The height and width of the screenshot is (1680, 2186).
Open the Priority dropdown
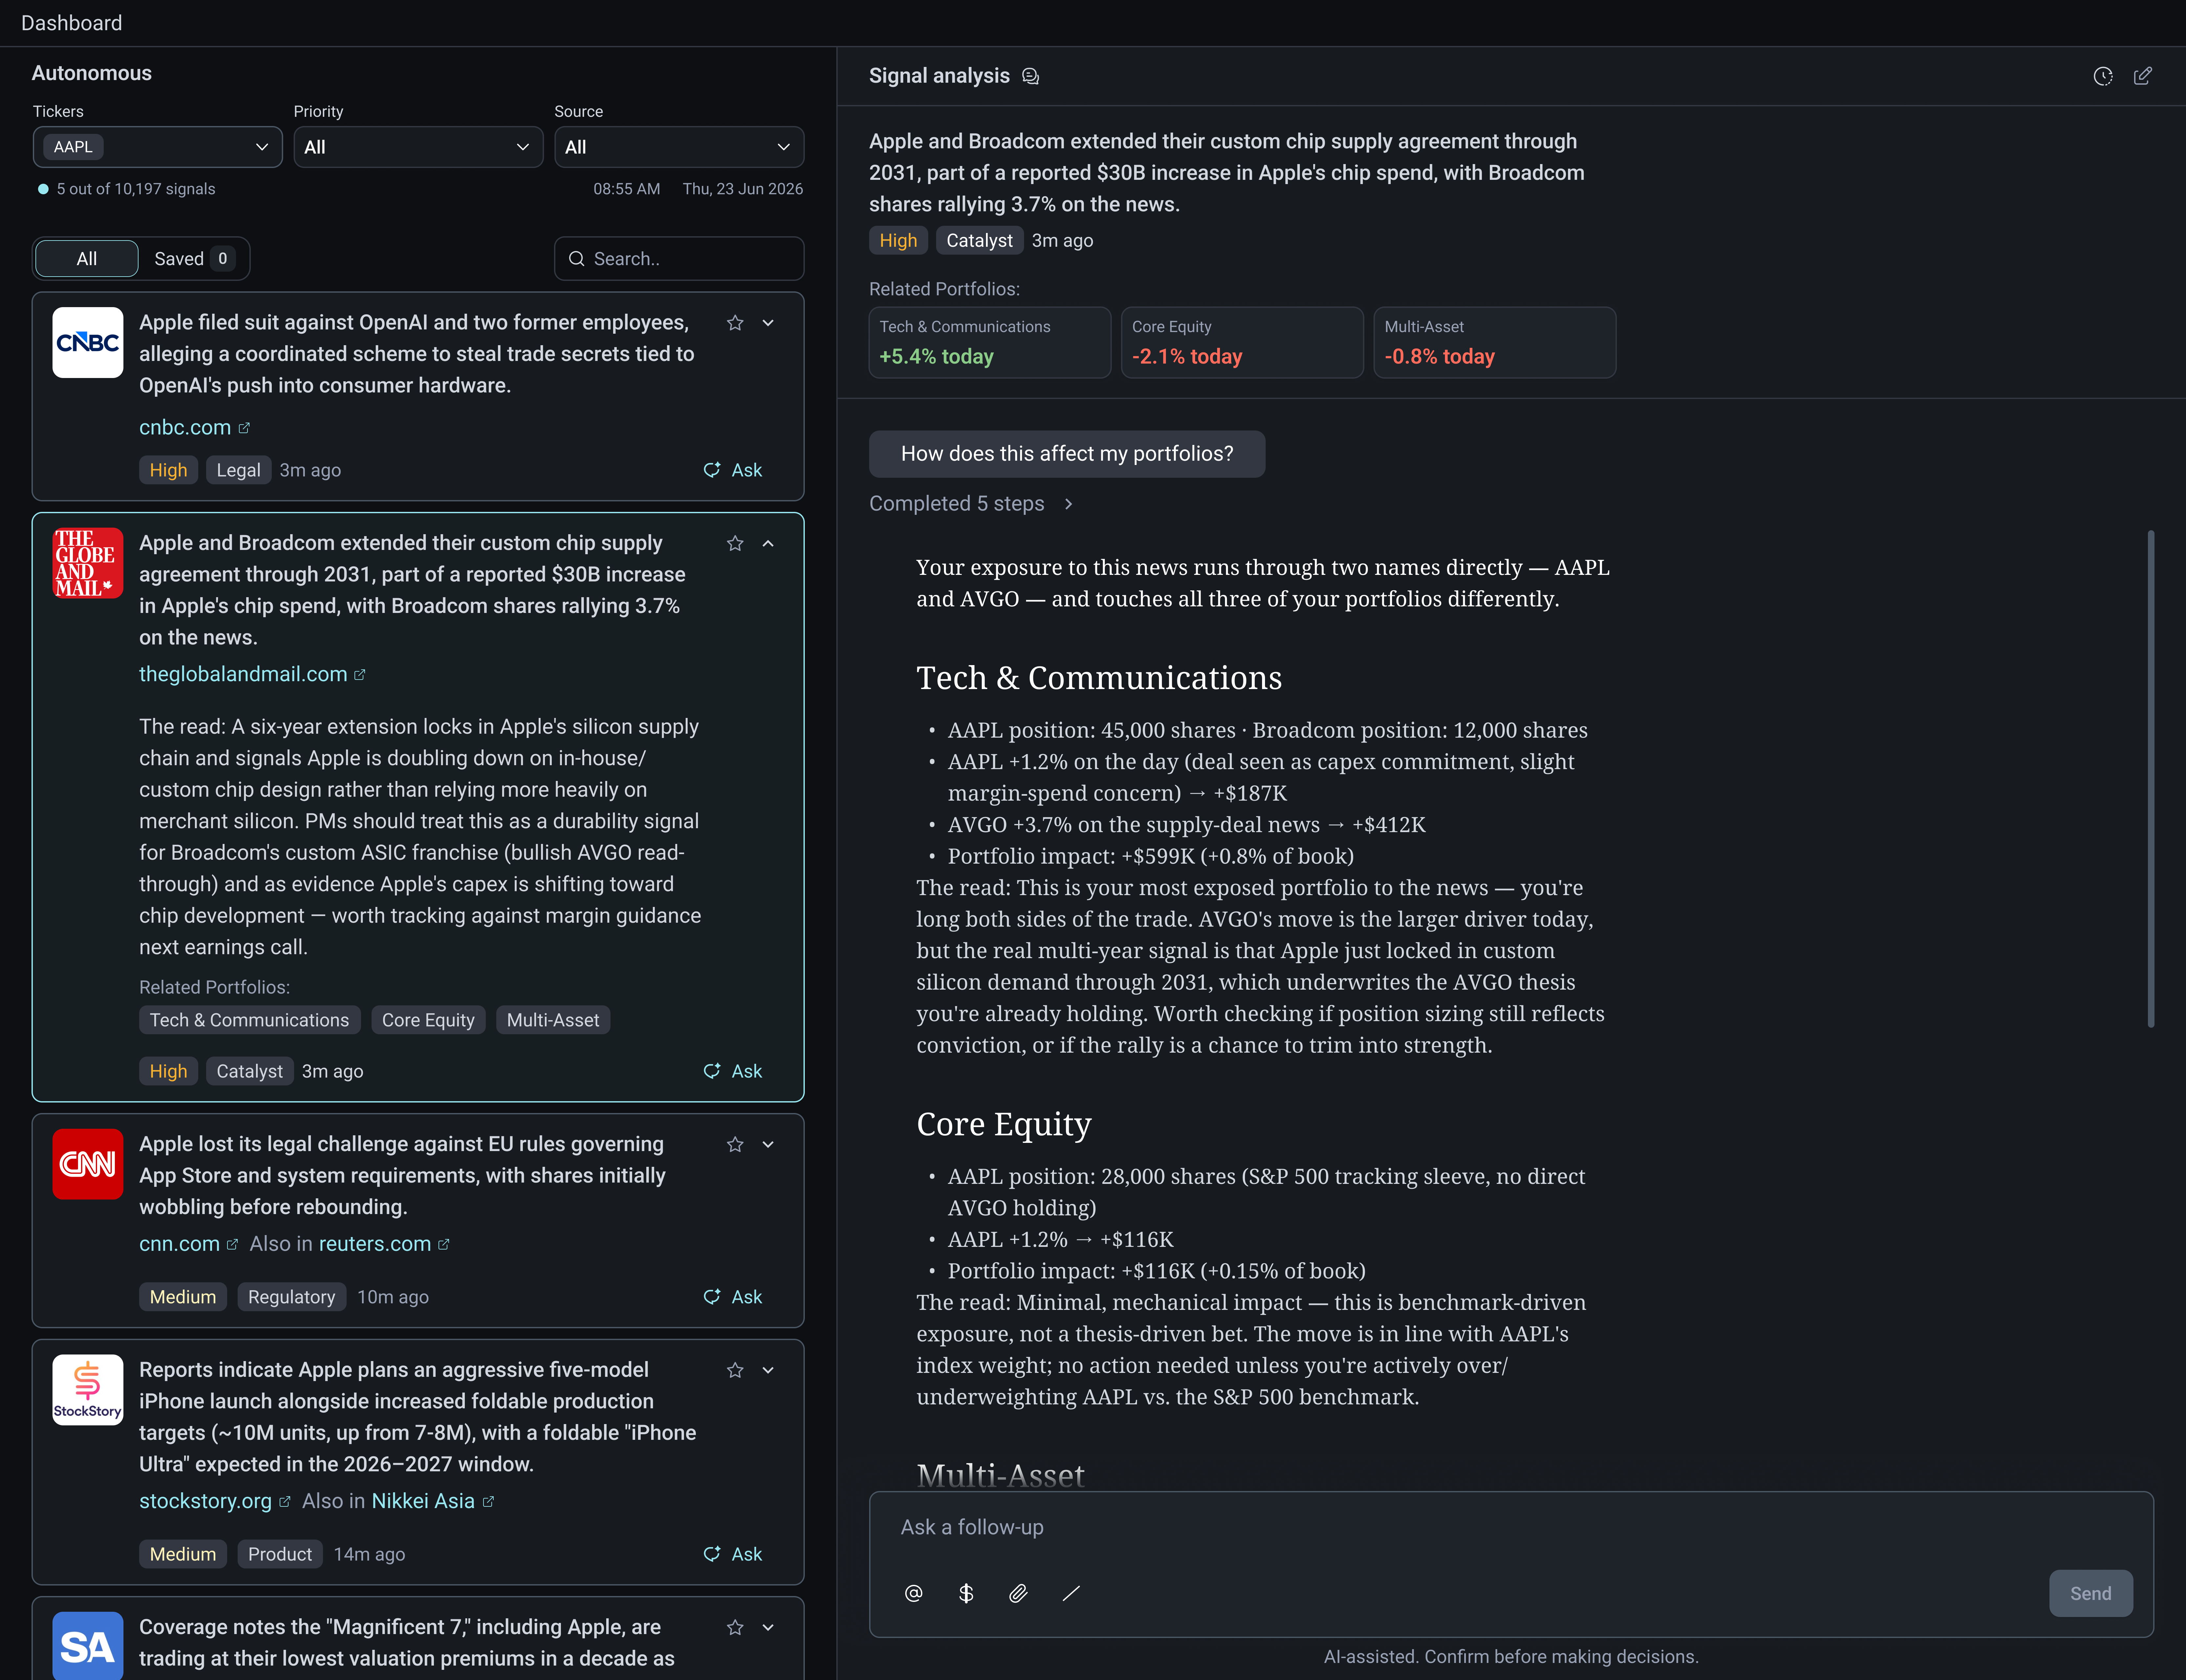pos(418,147)
